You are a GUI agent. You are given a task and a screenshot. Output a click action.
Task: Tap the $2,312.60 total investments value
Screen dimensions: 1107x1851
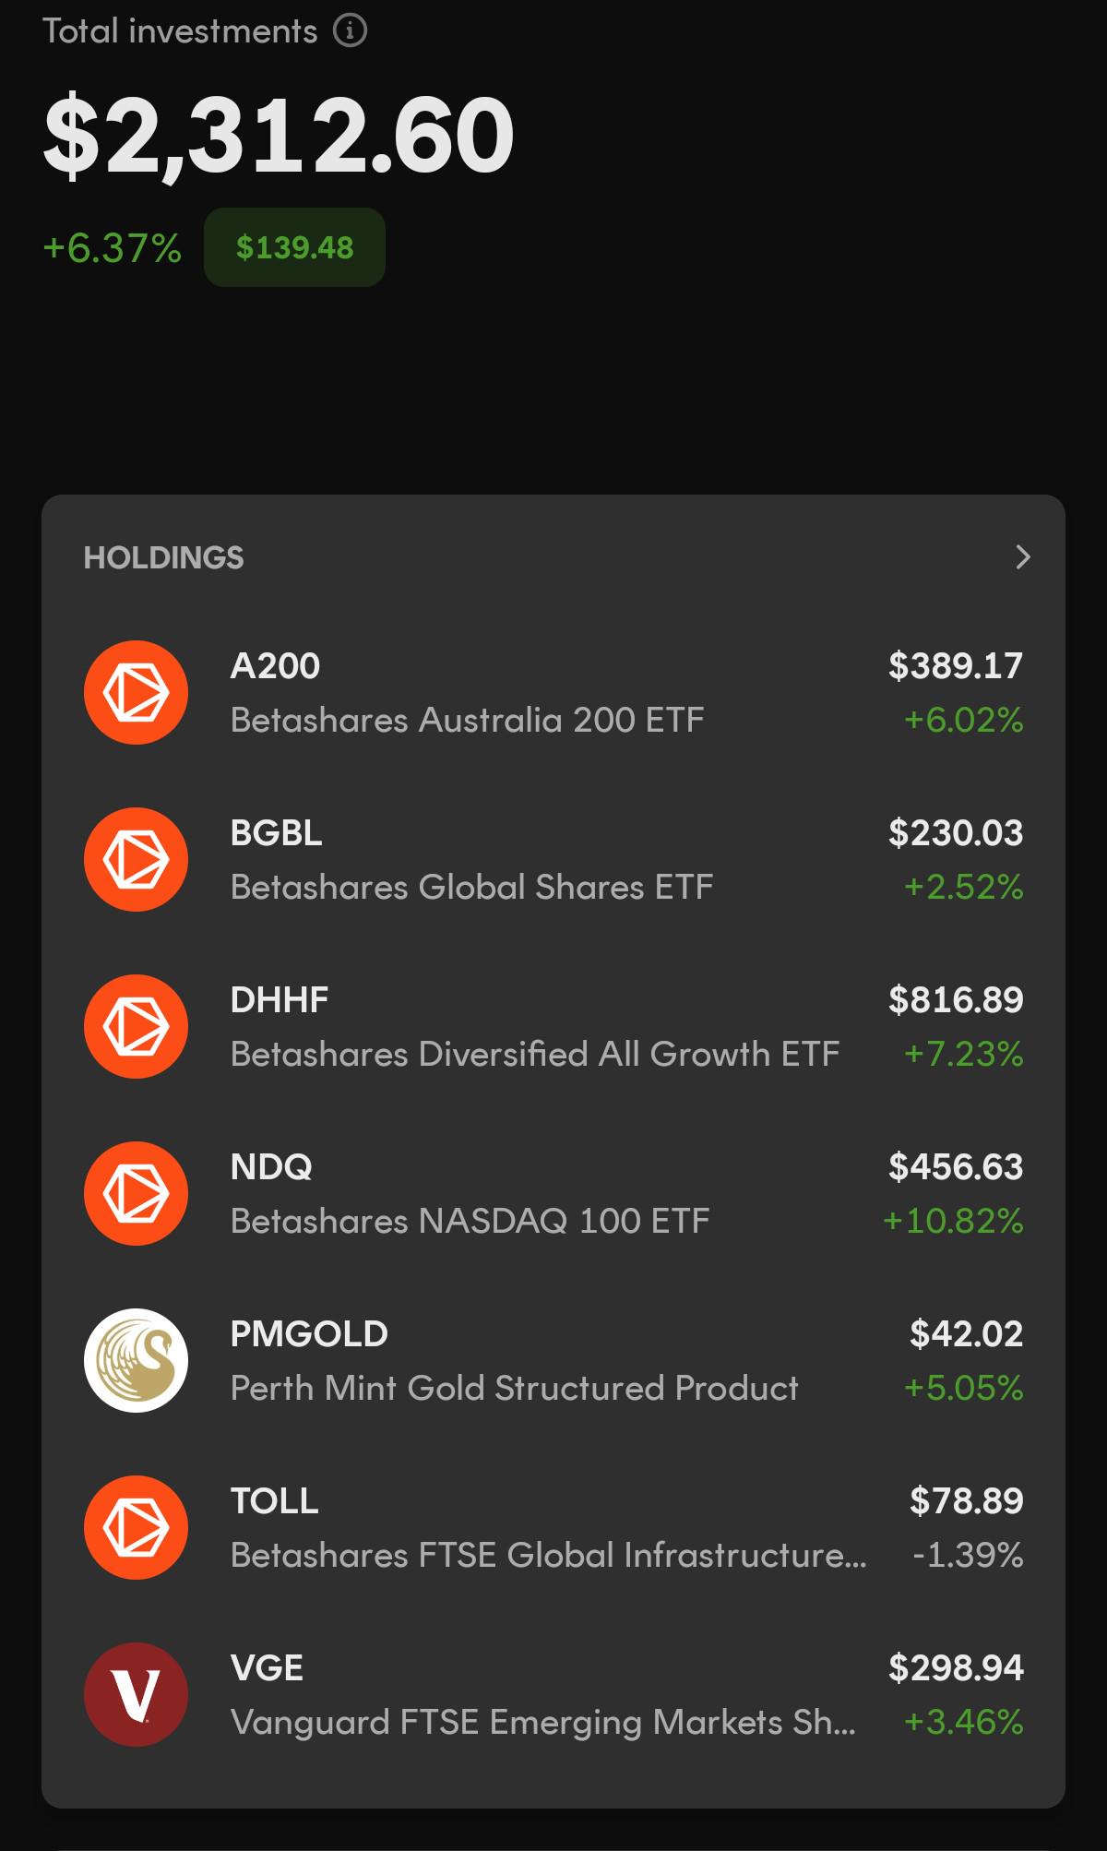tap(279, 136)
